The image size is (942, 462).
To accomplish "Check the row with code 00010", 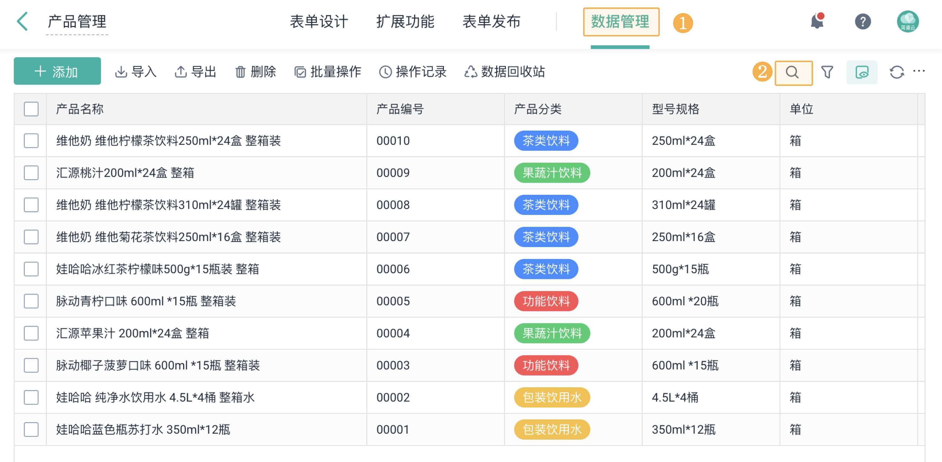I will 31,141.
